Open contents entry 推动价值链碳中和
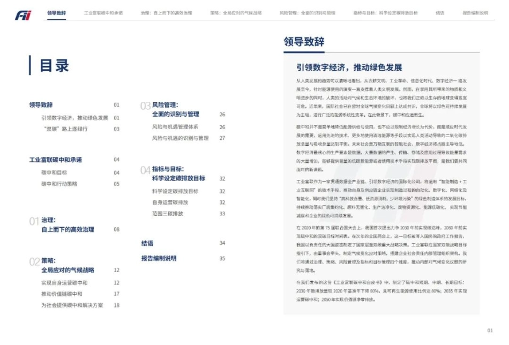This screenshot has width=509, height=345. [x=62, y=294]
